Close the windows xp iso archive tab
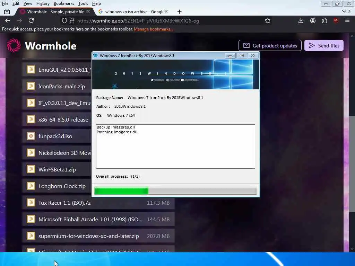 pos(166,11)
